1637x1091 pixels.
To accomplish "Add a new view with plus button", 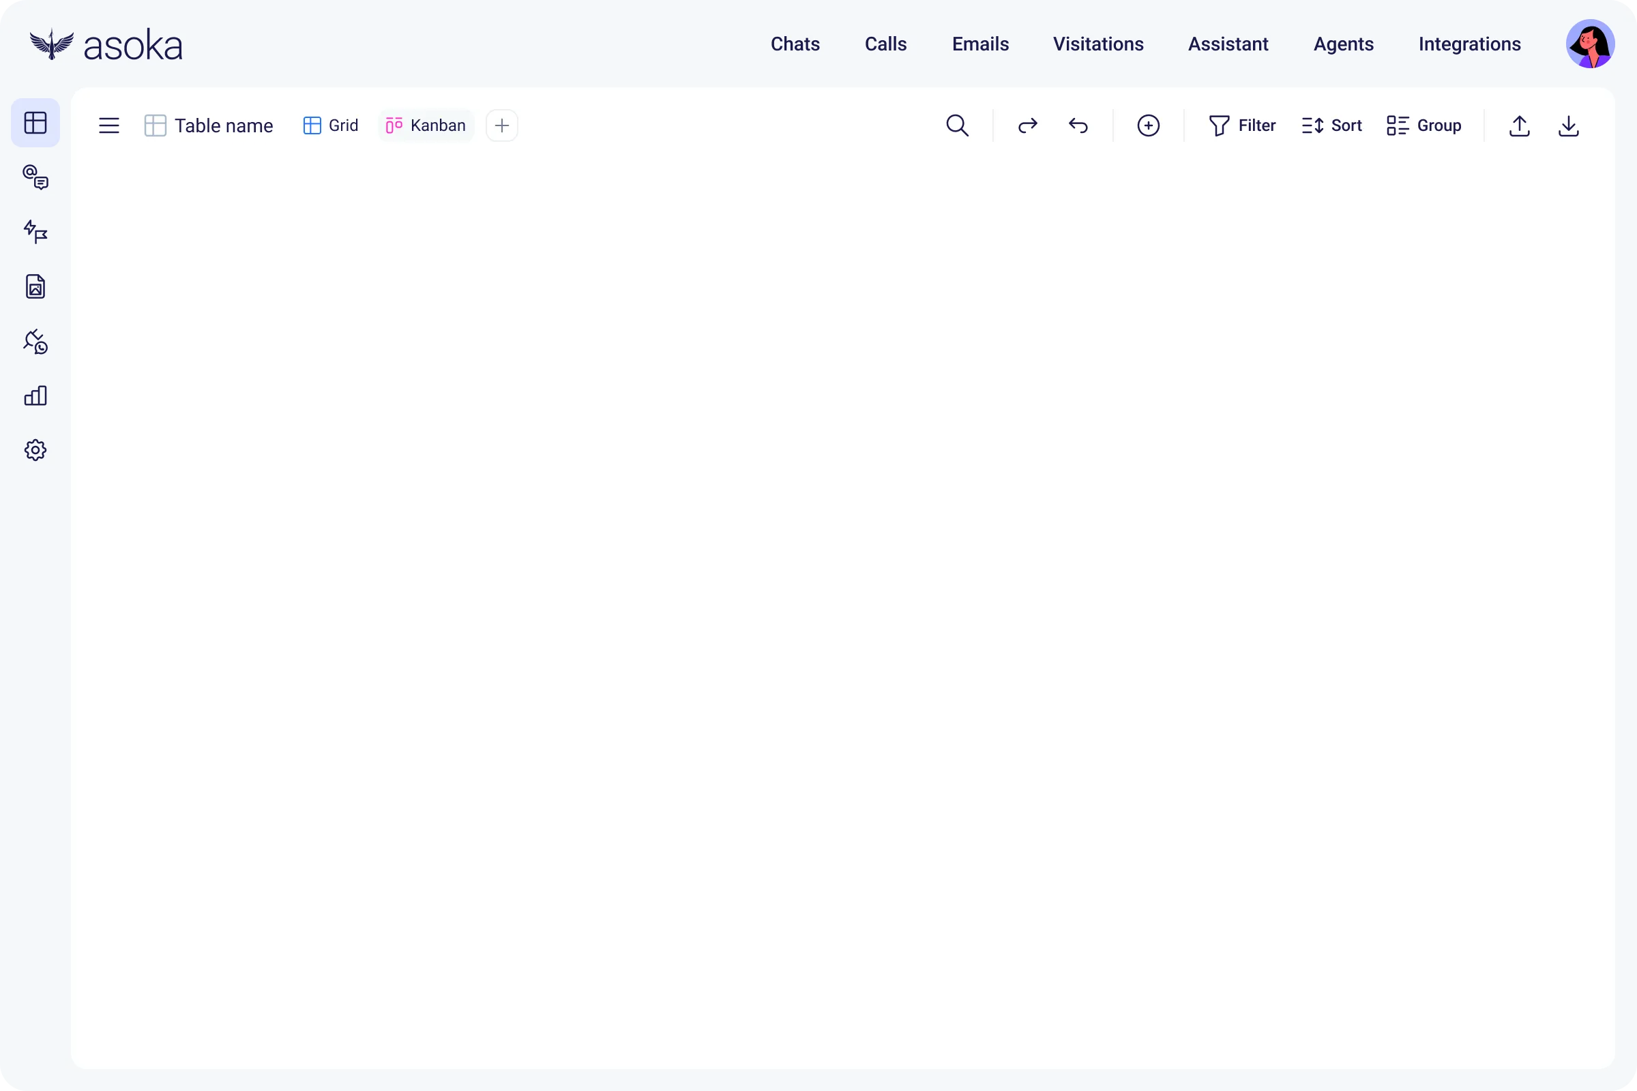I will (502, 126).
